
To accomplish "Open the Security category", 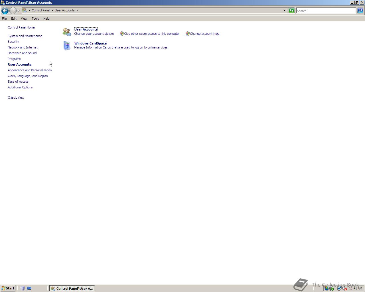I will [13, 42].
